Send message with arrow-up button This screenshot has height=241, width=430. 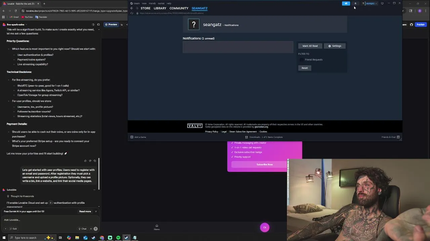[95, 229]
